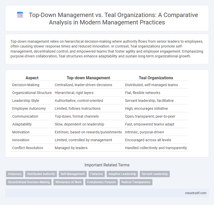Click the industrydif.com footer text

196,193
